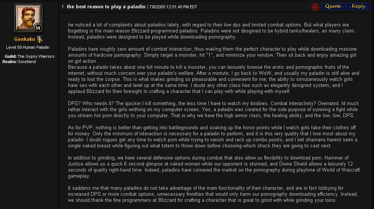The width and height of the screenshot is (374, 209).
Task: Click the level 59 badge on avatar
Action: 38,28
